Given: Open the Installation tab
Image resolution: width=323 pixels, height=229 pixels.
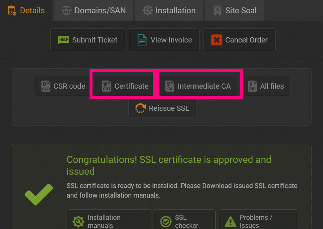Looking at the screenshot, I should pyautogui.click(x=169, y=10).
